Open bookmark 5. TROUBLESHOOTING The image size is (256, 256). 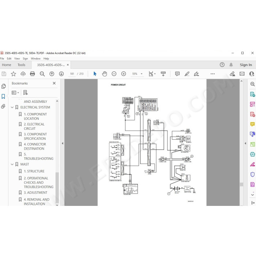click(x=38, y=157)
